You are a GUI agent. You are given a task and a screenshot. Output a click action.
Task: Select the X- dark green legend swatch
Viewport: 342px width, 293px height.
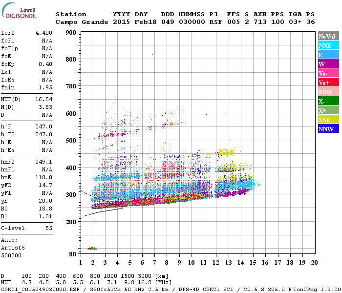[328, 101]
